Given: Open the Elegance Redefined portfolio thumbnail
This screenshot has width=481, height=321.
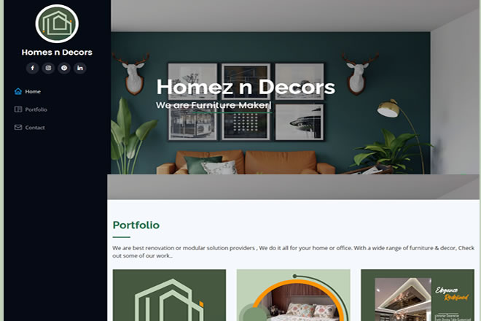Looking at the screenshot, I should [x=418, y=295].
